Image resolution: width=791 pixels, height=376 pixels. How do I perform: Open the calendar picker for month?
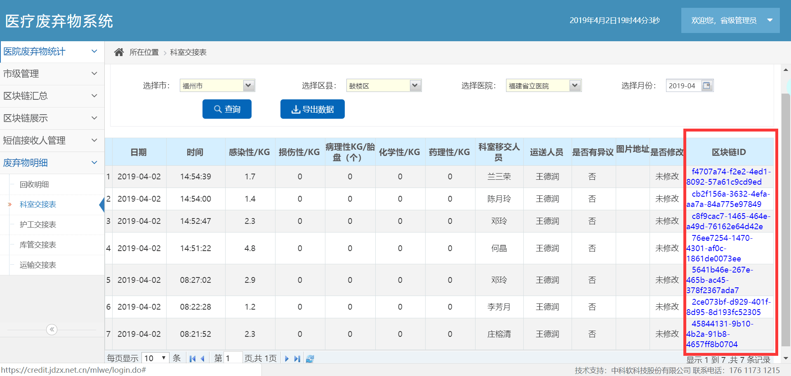[707, 85]
